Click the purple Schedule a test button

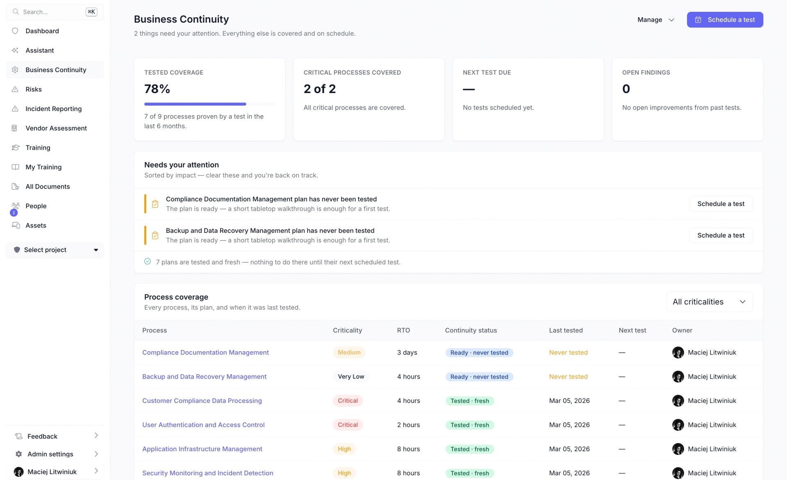(725, 20)
